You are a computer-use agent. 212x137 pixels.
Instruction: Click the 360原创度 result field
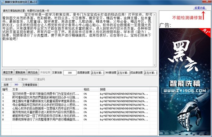[124, 73]
